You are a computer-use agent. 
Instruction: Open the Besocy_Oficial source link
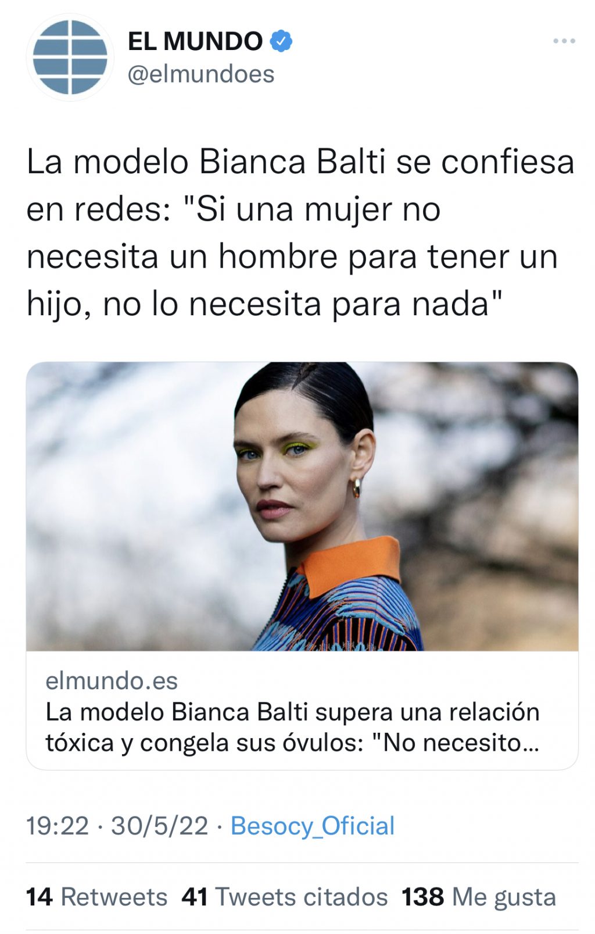[x=313, y=826]
